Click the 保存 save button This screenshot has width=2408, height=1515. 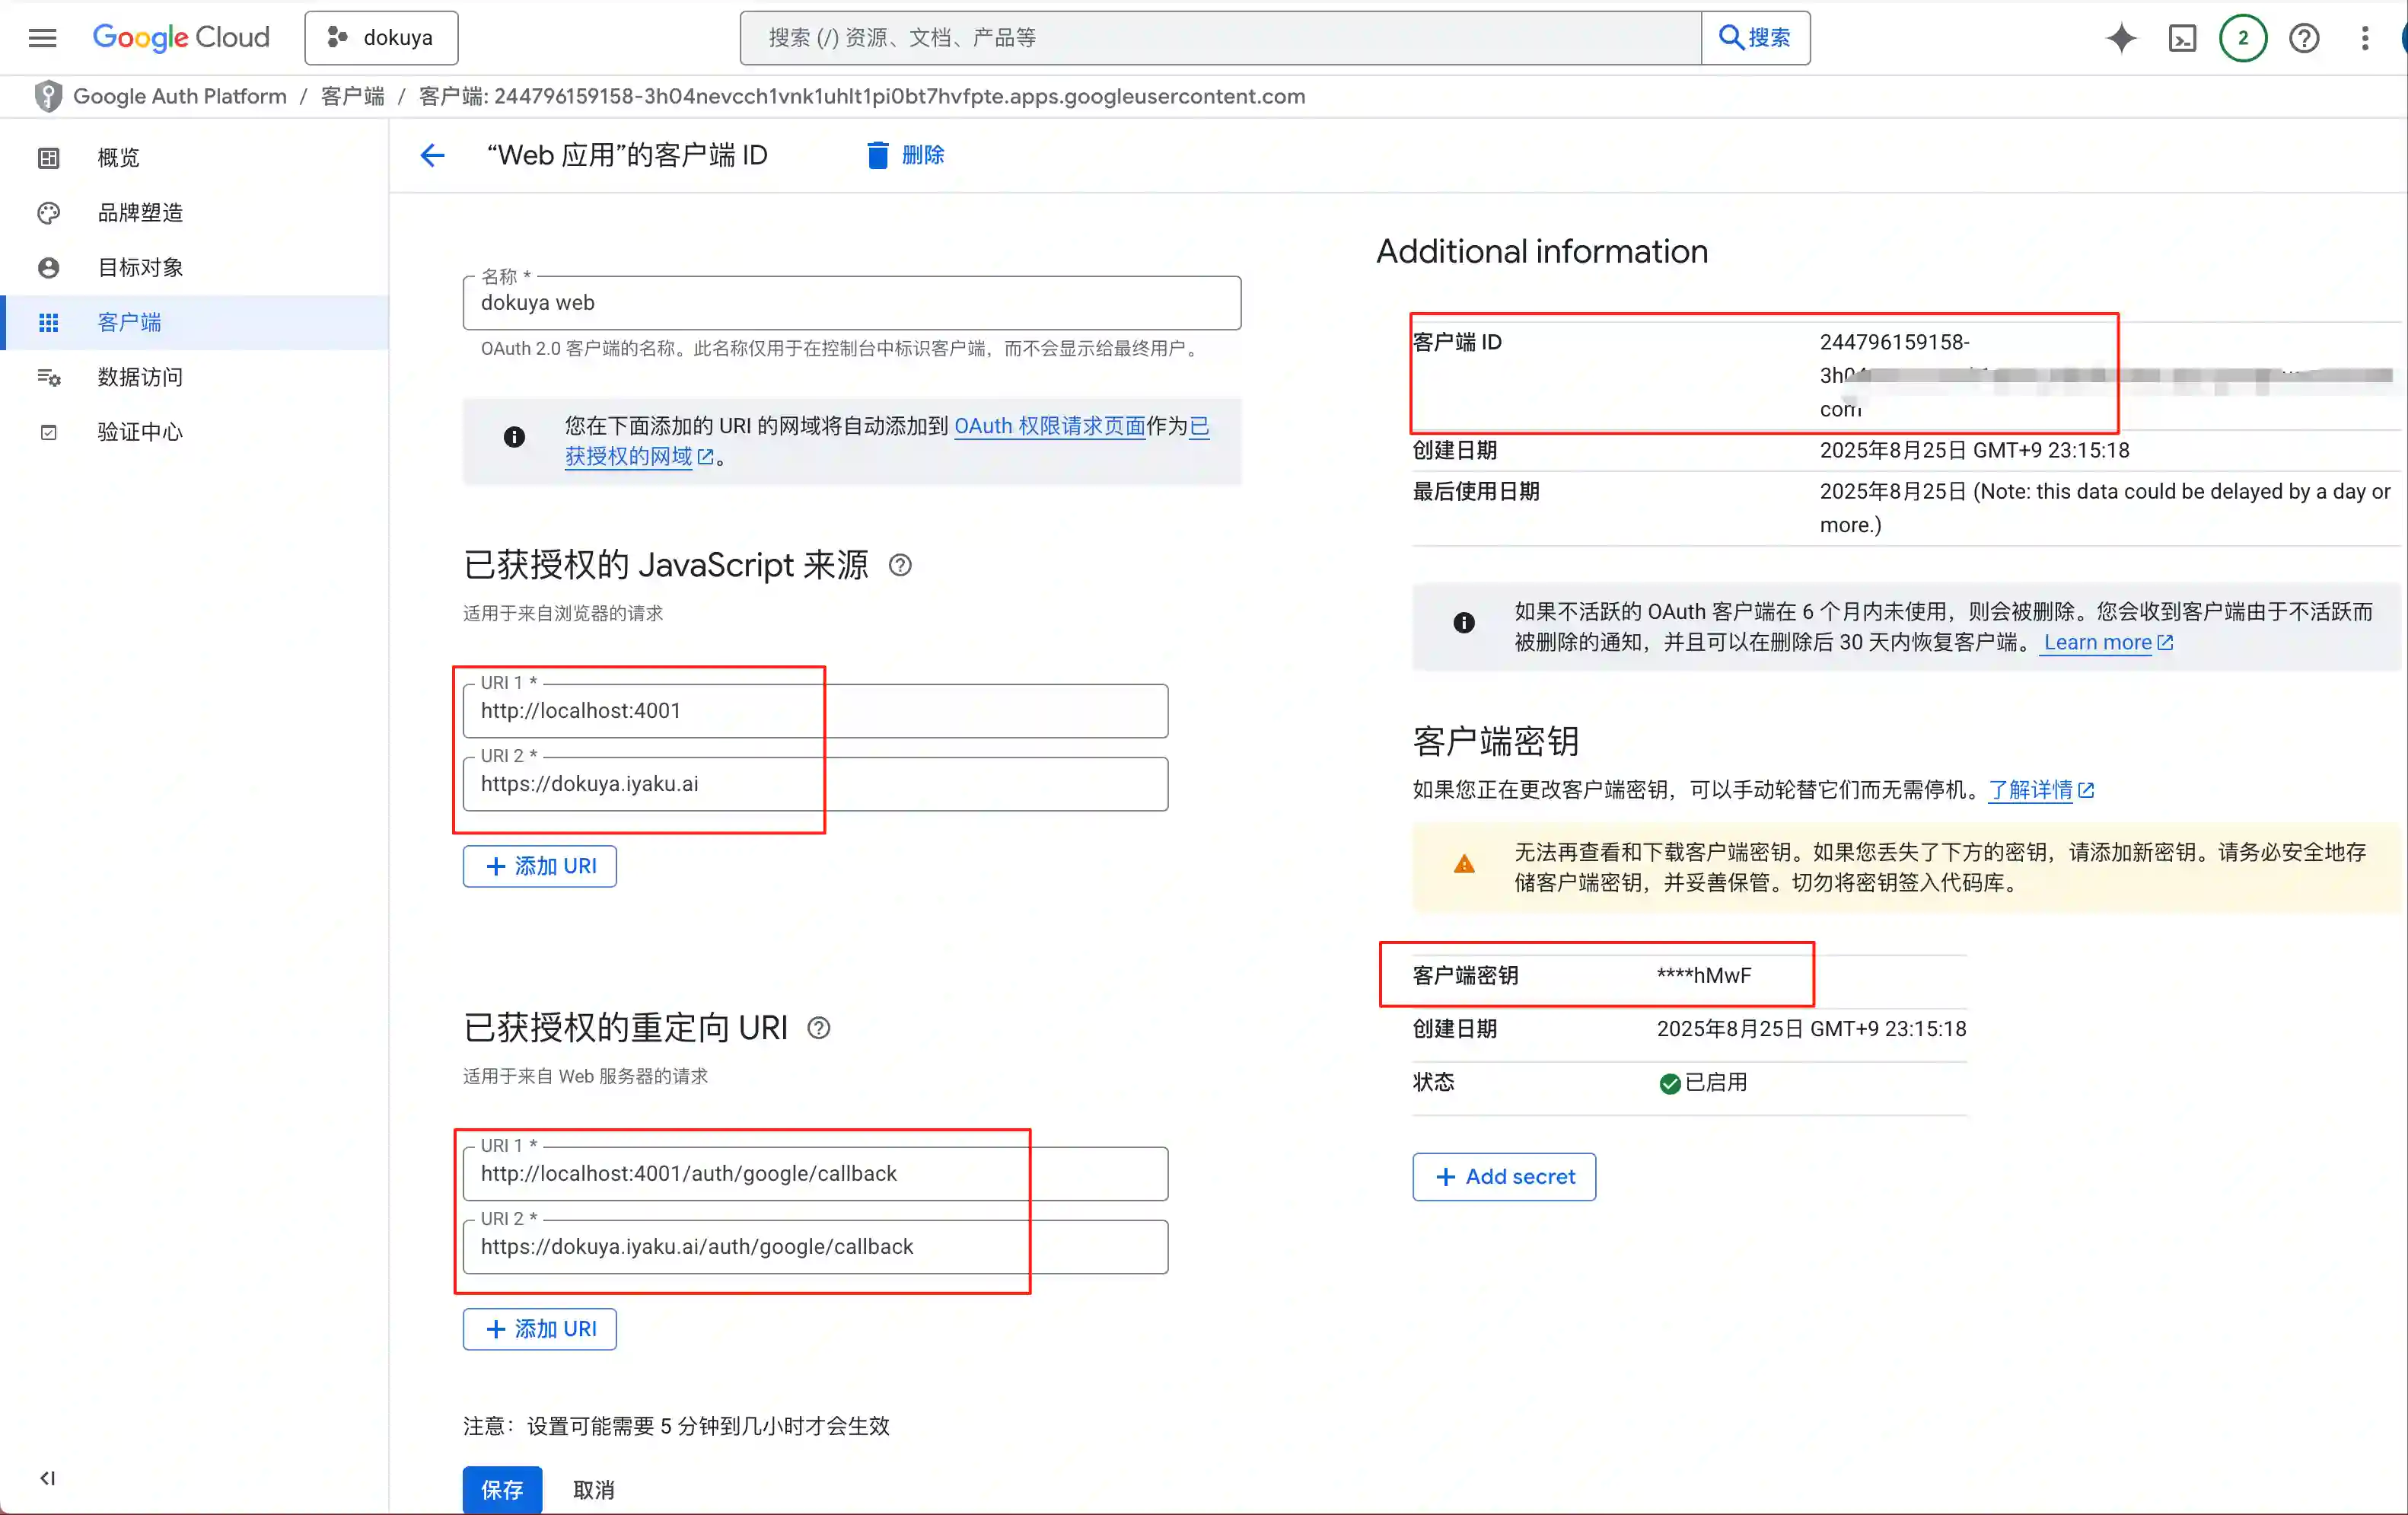(x=502, y=1489)
